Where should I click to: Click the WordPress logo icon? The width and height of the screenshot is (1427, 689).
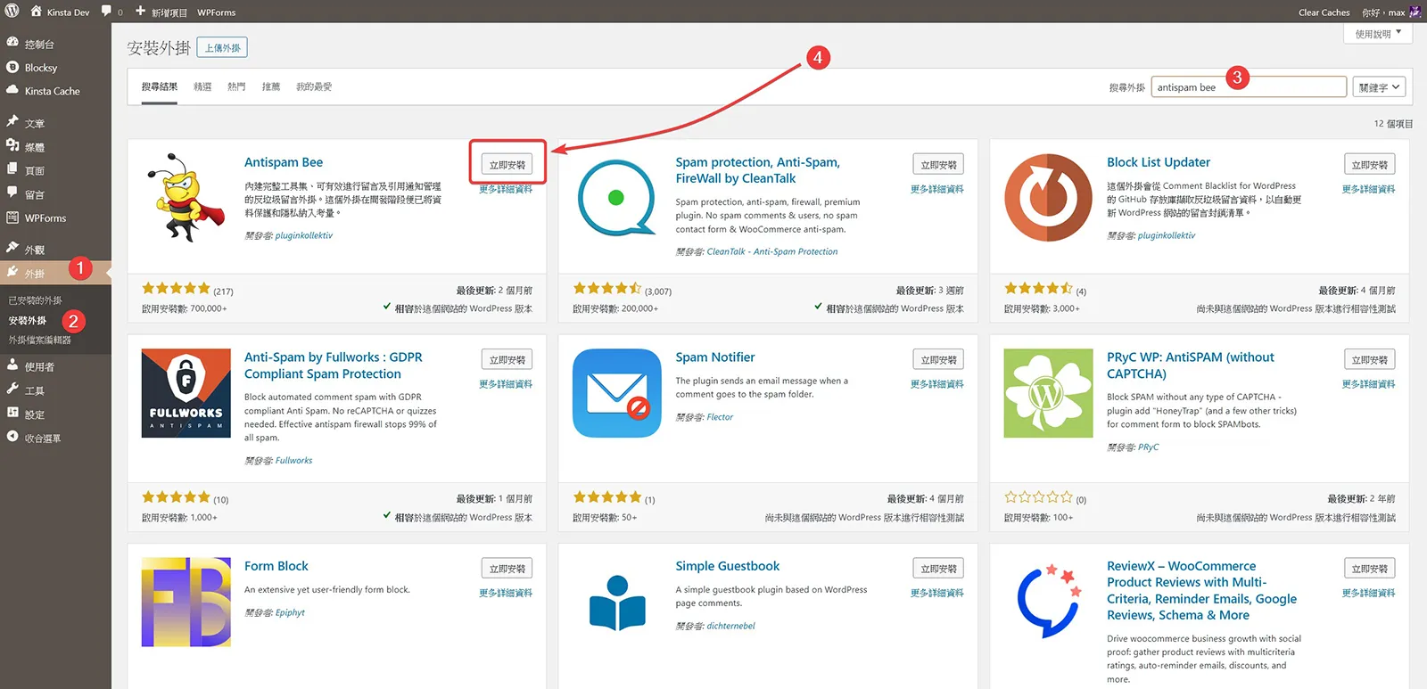tap(12, 12)
